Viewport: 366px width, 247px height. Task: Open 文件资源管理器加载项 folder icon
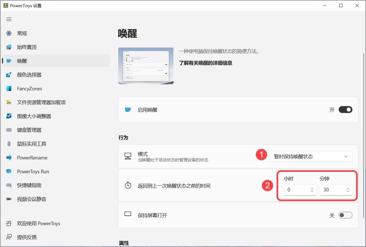9,102
